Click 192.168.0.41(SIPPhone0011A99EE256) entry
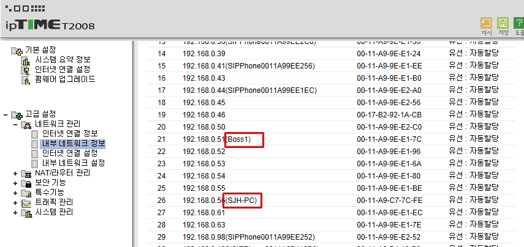524x247 pixels. (x=249, y=66)
